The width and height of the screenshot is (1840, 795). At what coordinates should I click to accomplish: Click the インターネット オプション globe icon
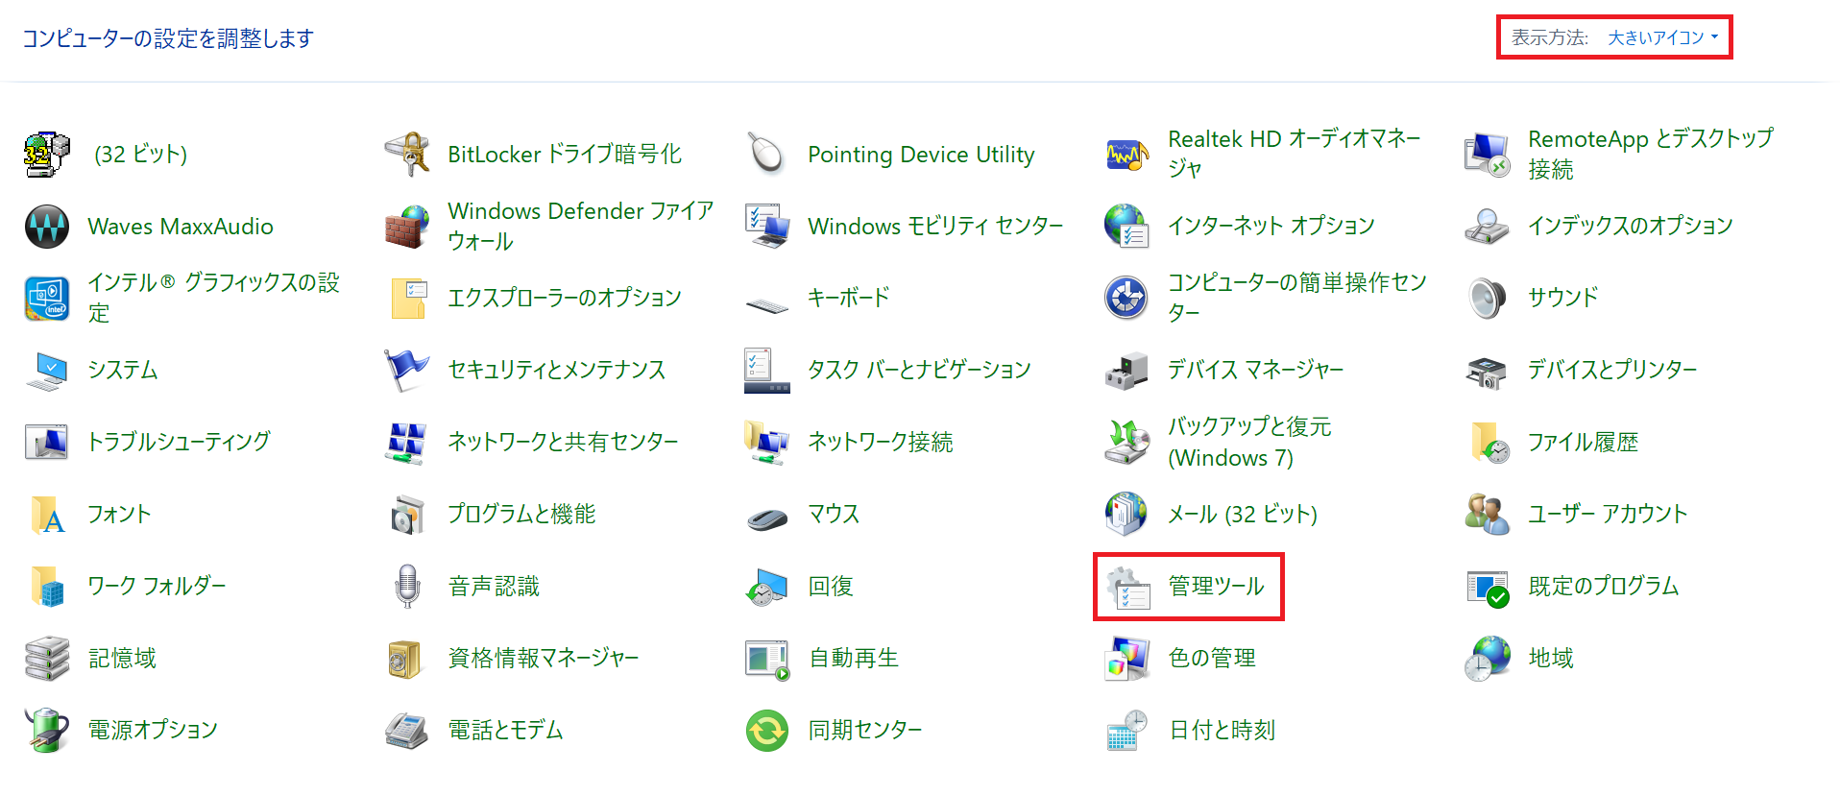[1127, 226]
